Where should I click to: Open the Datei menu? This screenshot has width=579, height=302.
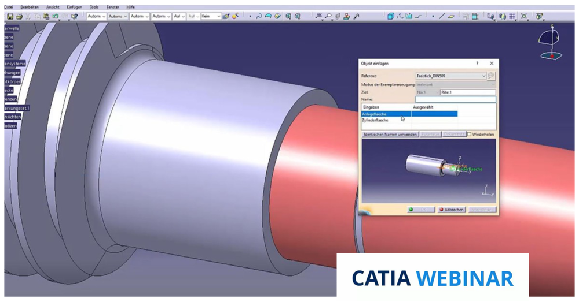(x=8, y=8)
